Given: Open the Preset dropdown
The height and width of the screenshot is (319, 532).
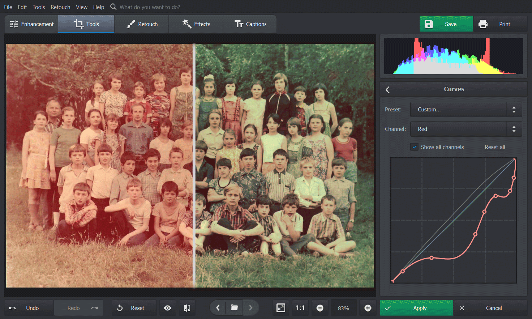Looking at the screenshot, I should 466,110.
